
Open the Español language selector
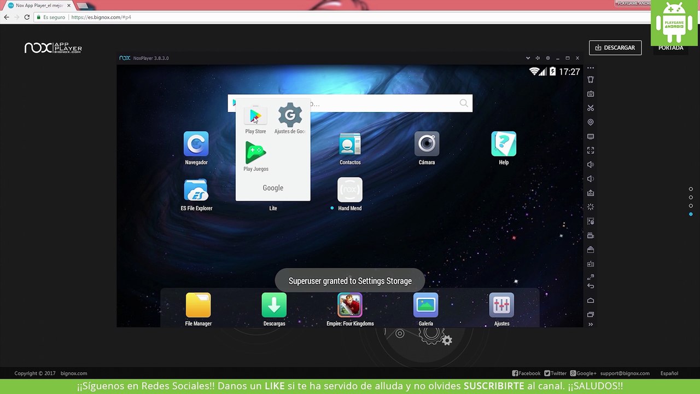669,373
